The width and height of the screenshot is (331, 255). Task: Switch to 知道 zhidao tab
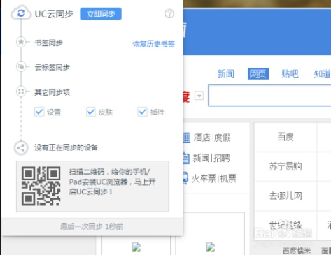point(322,74)
